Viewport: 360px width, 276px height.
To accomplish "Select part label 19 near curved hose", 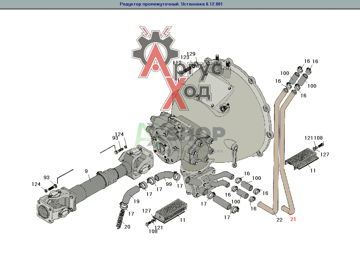I will coord(136,201).
